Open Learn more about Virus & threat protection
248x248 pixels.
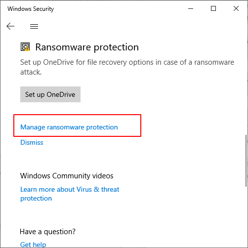tap(70, 194)
